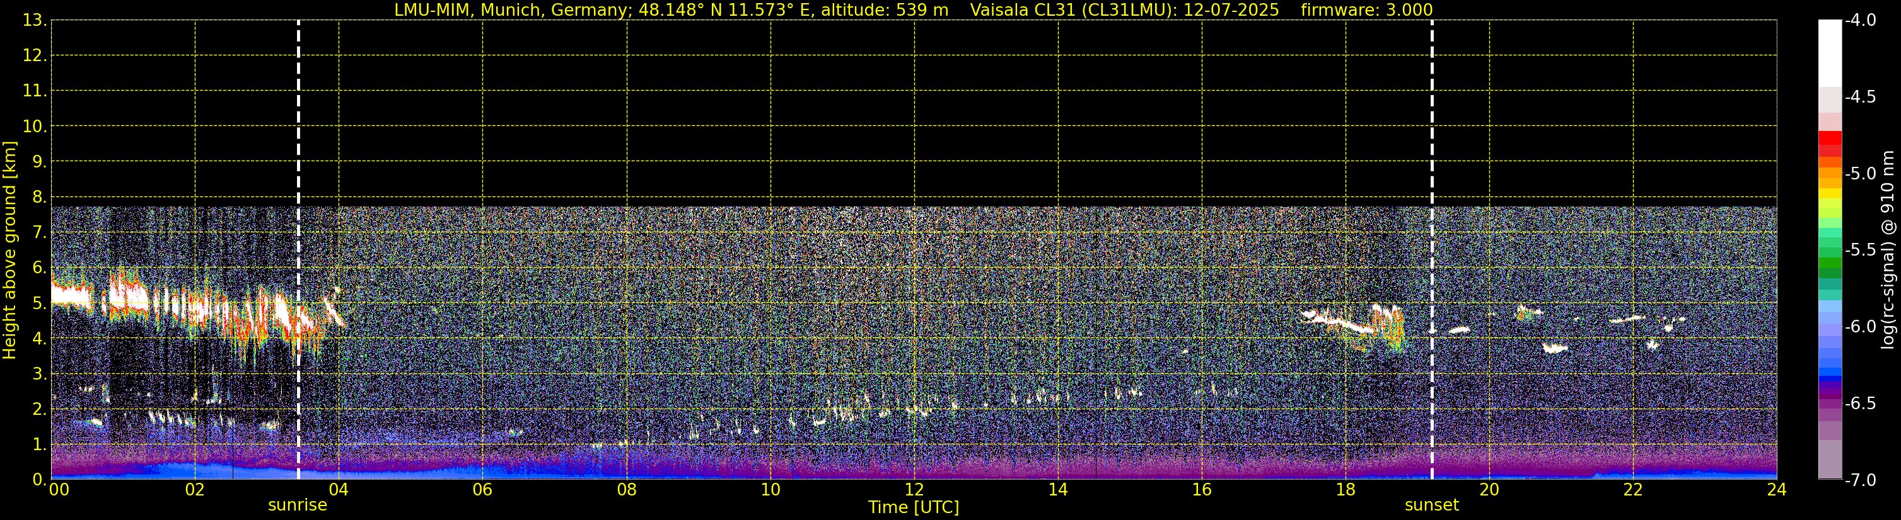
Task: Click the -7.0 tick label on colorbar
Action: tap(1859, 480)
